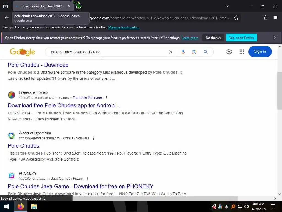Screen dimensions: 282x212
Task: Submit search with the magnifier icon
Action: 205,52
